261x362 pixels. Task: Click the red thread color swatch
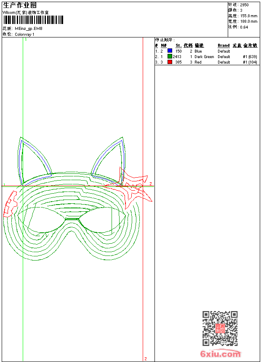coord(170,62)
